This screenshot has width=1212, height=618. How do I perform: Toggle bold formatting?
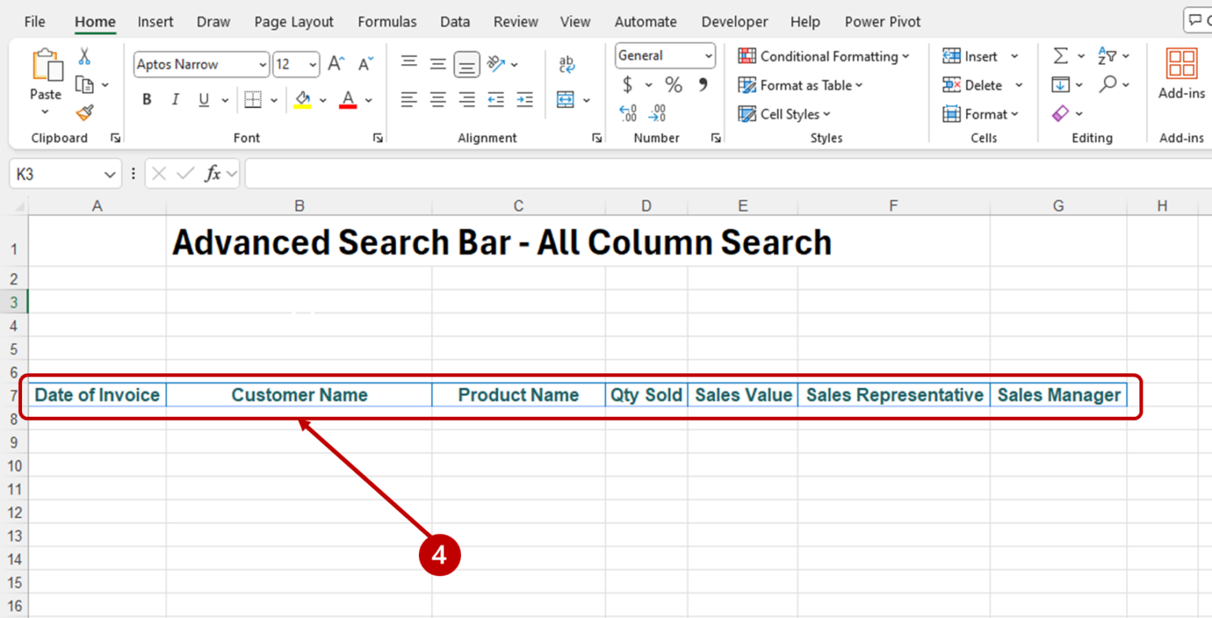145,99
